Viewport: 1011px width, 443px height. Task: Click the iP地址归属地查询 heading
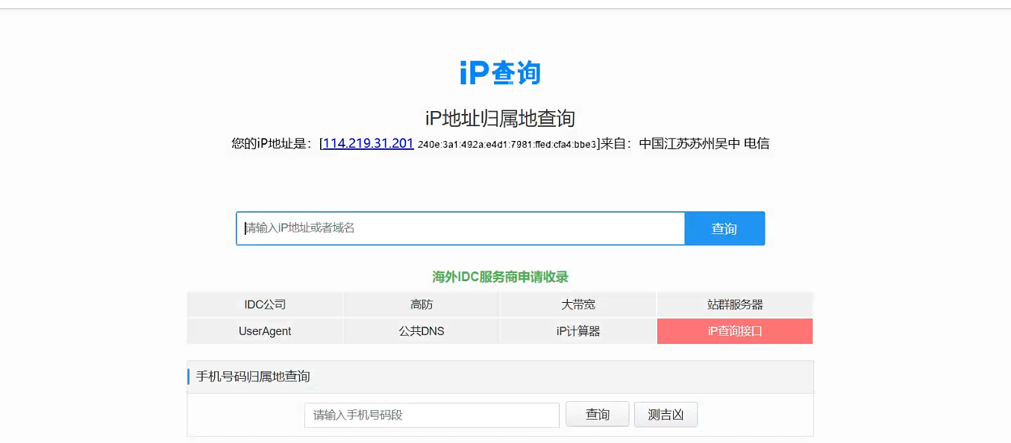[x=500, y=118]
